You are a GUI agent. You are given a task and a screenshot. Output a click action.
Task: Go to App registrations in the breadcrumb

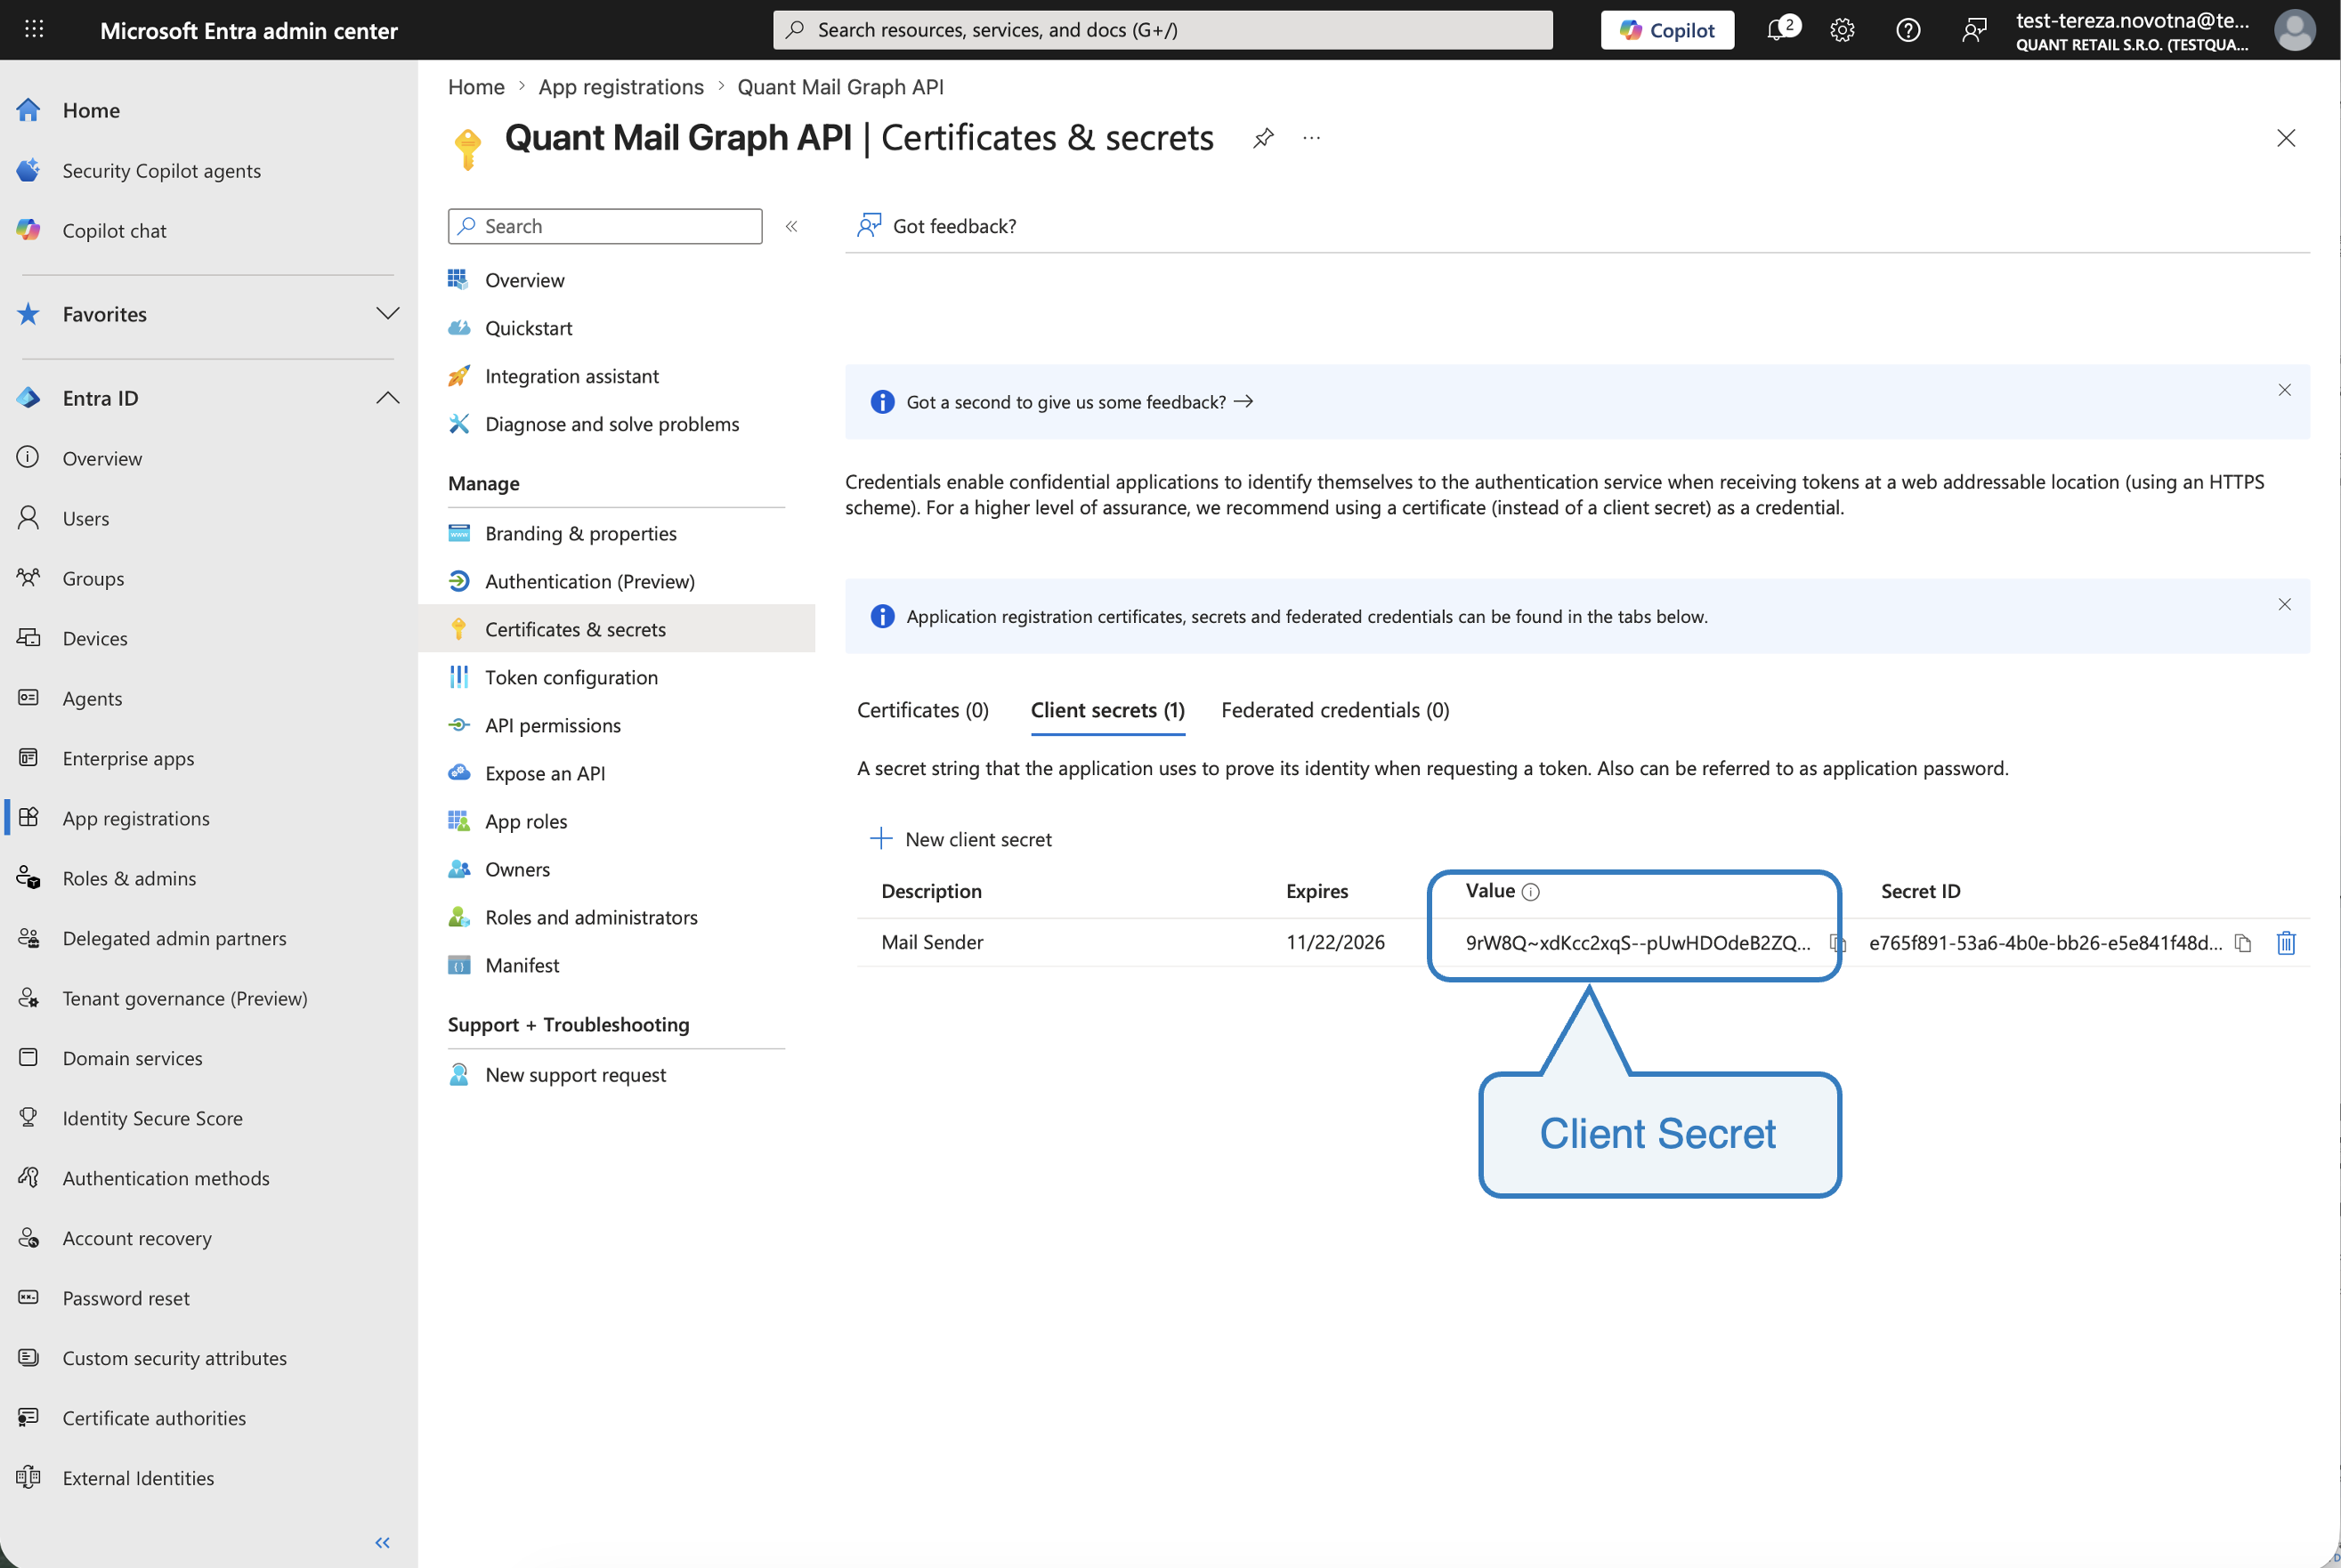tap(621, 87)
